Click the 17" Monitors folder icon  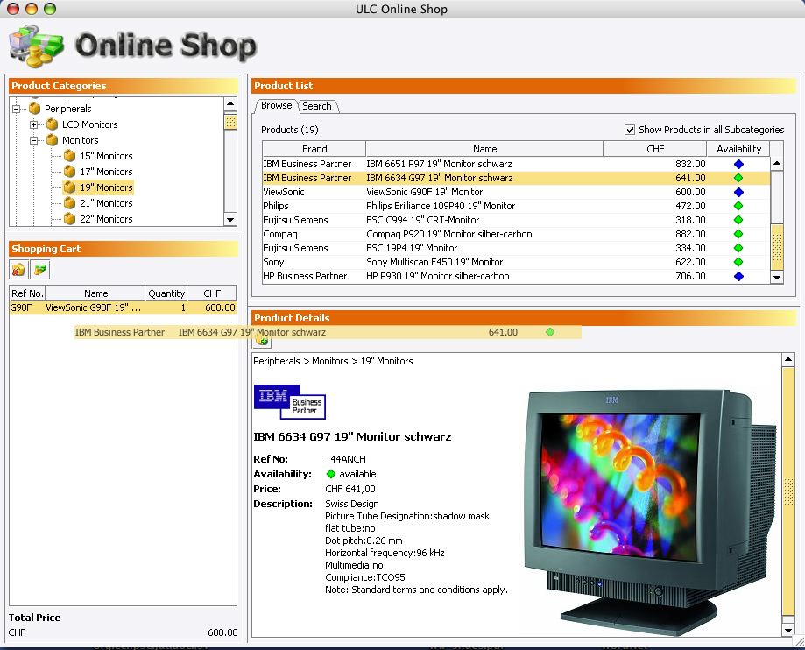coord(70,172)
